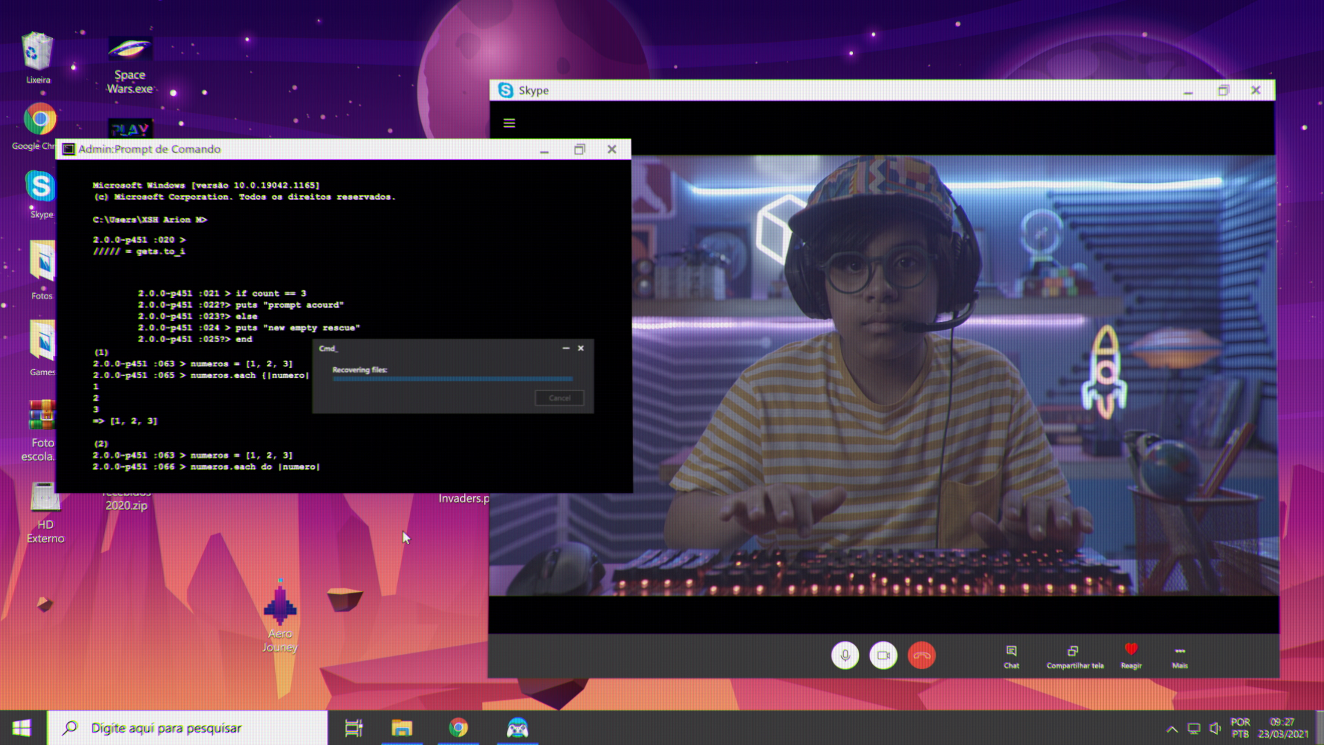The width and height of the screenshot is (1324, 745).
Task: Open File Explorer from the taskbar
Action: pyautogui.click(x=402, y=728)
